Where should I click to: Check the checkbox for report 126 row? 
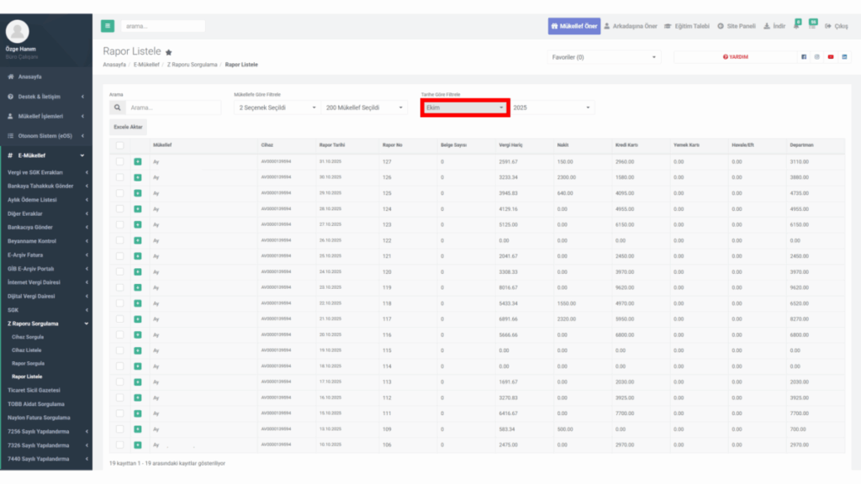[119, 177]
